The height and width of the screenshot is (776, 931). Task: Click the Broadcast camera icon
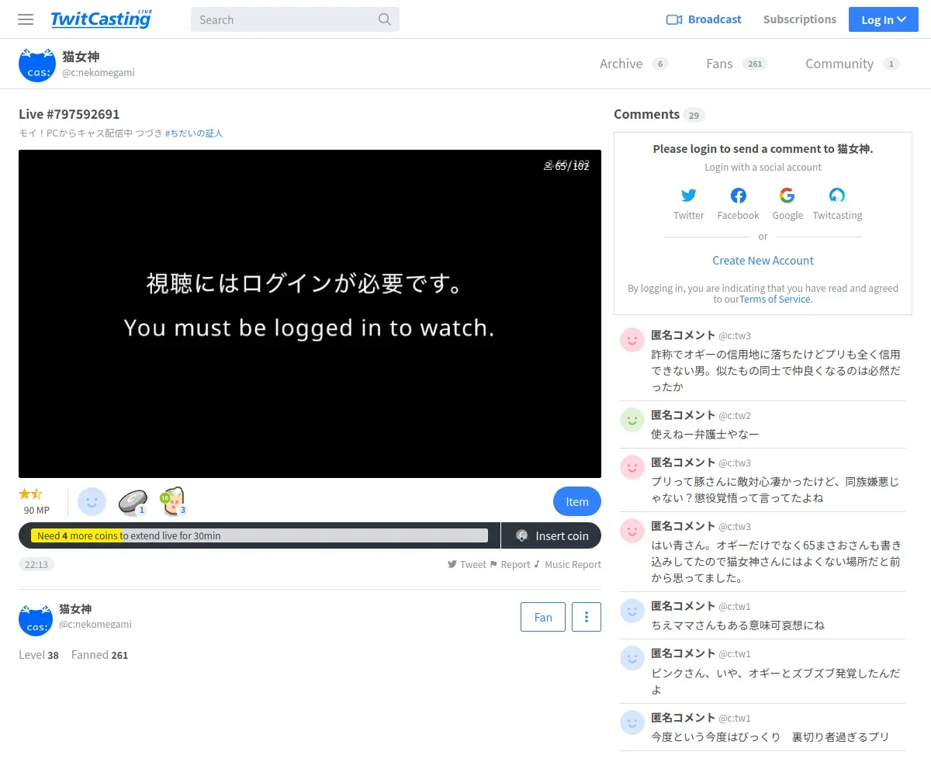673,19
